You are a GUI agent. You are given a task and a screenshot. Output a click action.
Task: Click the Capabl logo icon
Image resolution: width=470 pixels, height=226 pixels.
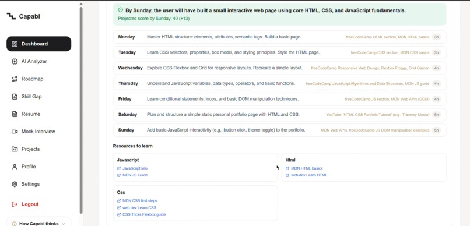point(11,16)
